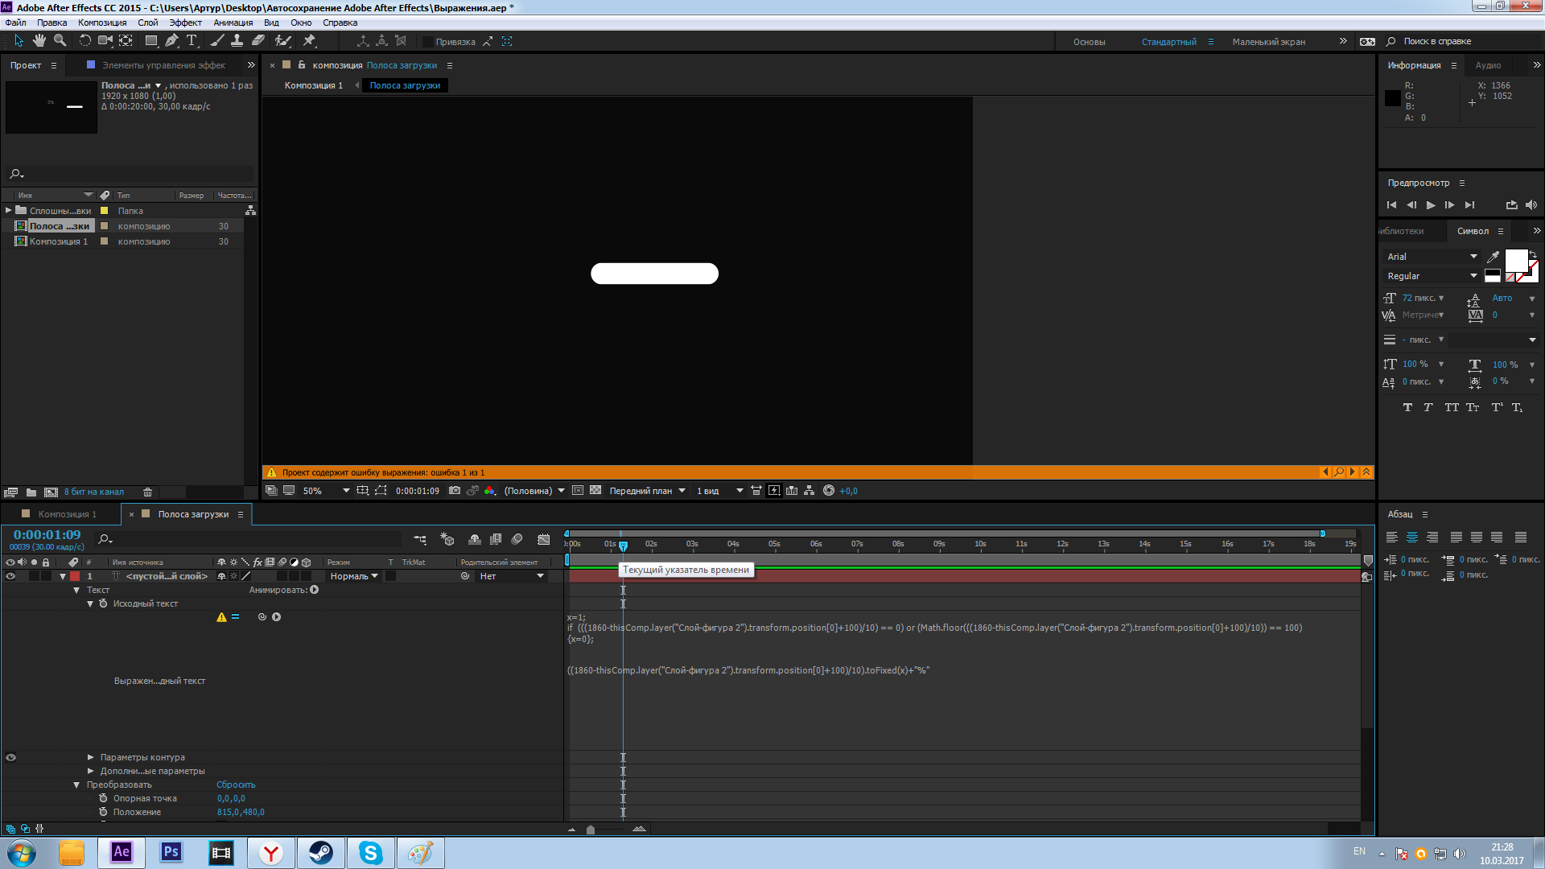Open the parent Нет dropdown
This screenshot has width=1545, height=869.
[512, 576]
